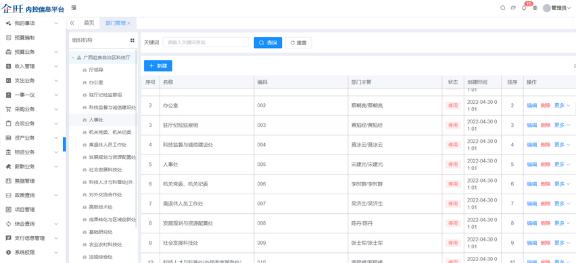Viewport: 576px width, 263px height.
Task: Close the 部门管理 tab
Action: point(129,23)
